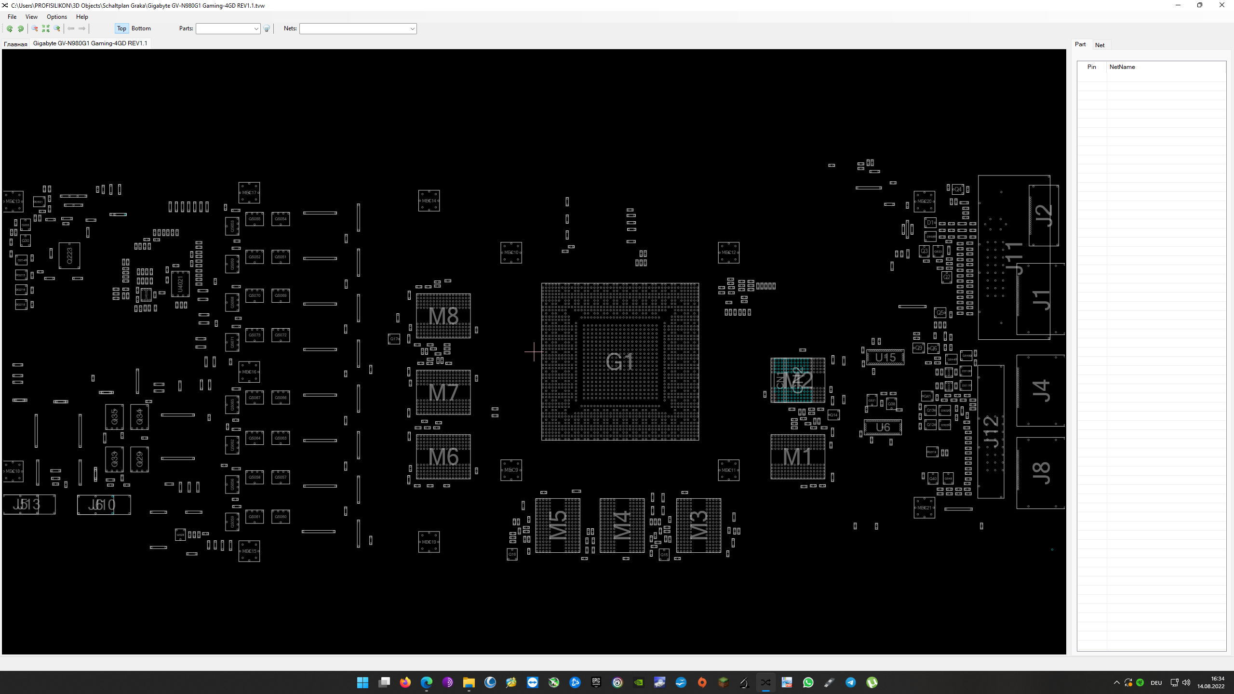
Task: Go forward with the right arrow
Action: tap(82, 29)
